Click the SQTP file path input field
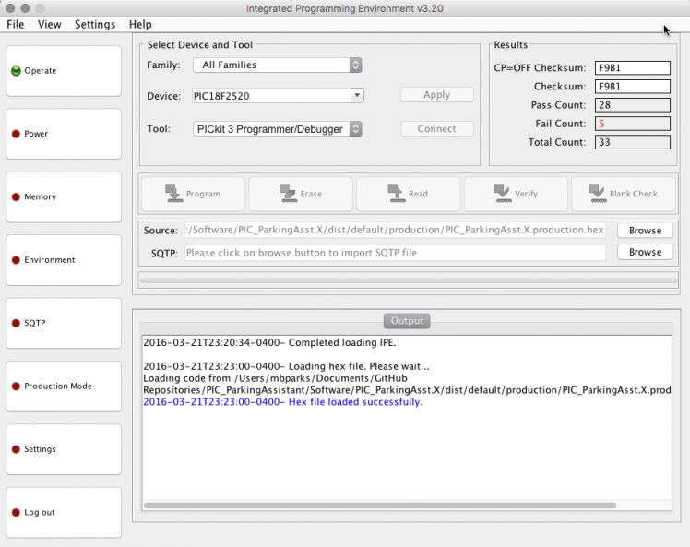690x547 pixels. pos(395,253)
